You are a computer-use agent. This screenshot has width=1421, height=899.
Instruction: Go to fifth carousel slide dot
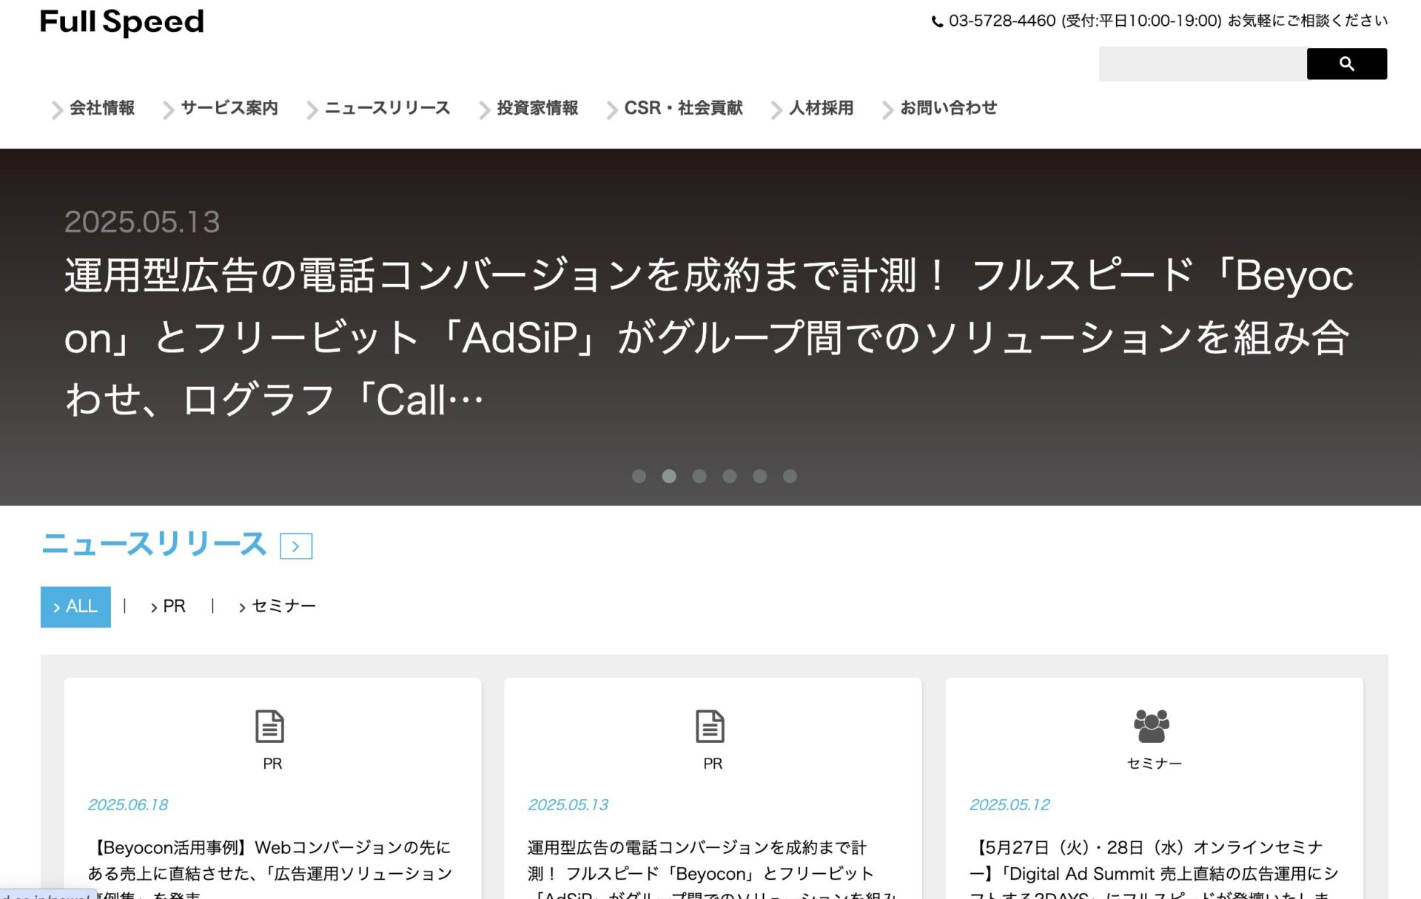click(x=759, y=477)
